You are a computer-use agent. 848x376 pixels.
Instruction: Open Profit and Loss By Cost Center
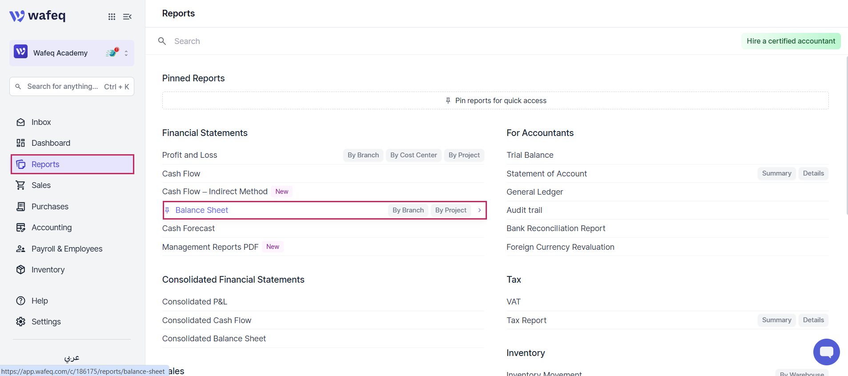(414, 155)
